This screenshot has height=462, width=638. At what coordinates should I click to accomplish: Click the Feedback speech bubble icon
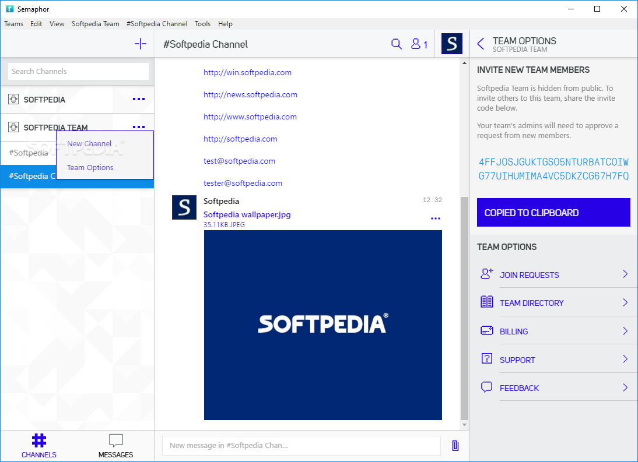pos(486,387)
